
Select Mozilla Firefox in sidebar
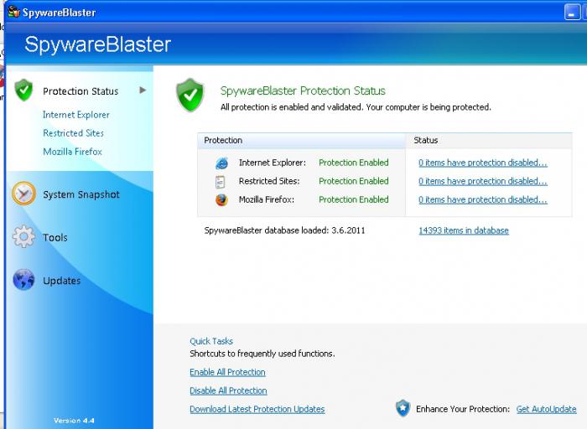click(72, 152)
